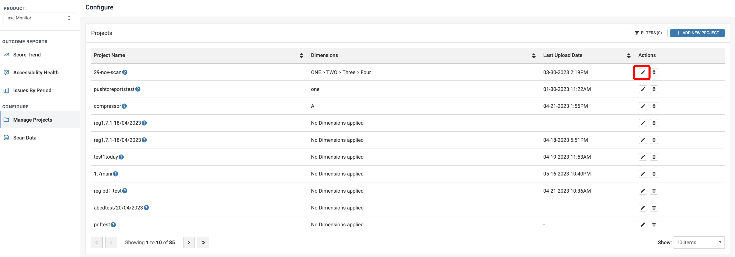Delete the pushtoreportstest project via trash icon
Viewport: 735px width, 257px height.
tap(654, 89)
